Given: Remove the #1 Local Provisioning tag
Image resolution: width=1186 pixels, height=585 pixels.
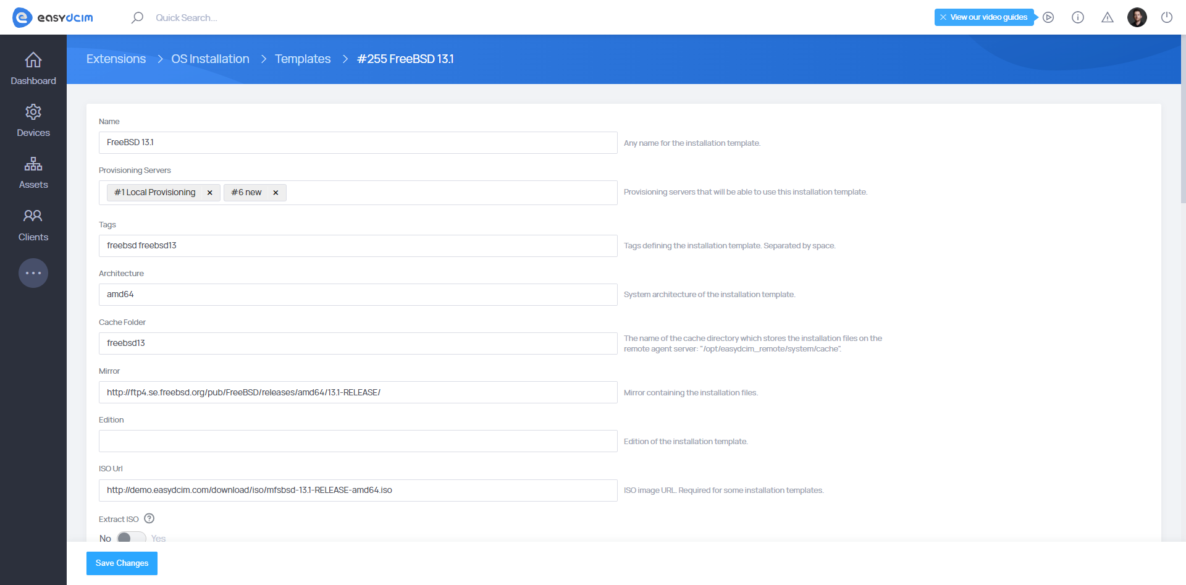Looking at the screenshot, I should (x=210, y=193).
